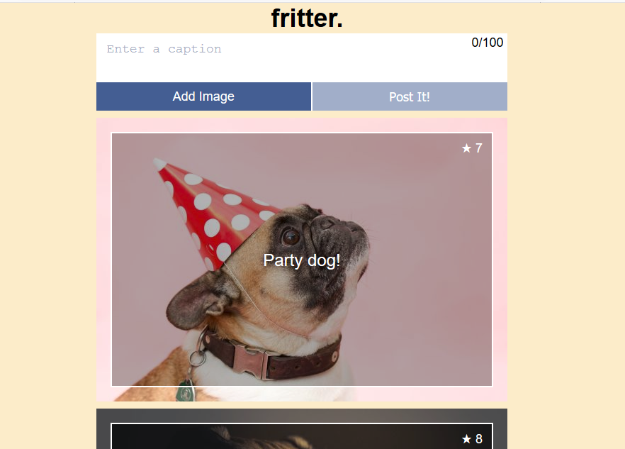Star the Party dog post
Screen dimensions: 625x449
tap(466, 148)
